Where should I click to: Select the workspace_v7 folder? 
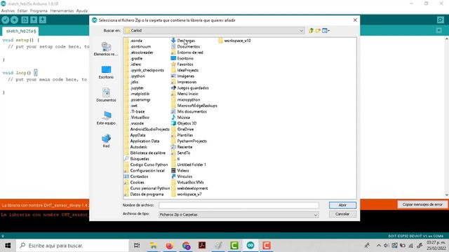point(187,195)
